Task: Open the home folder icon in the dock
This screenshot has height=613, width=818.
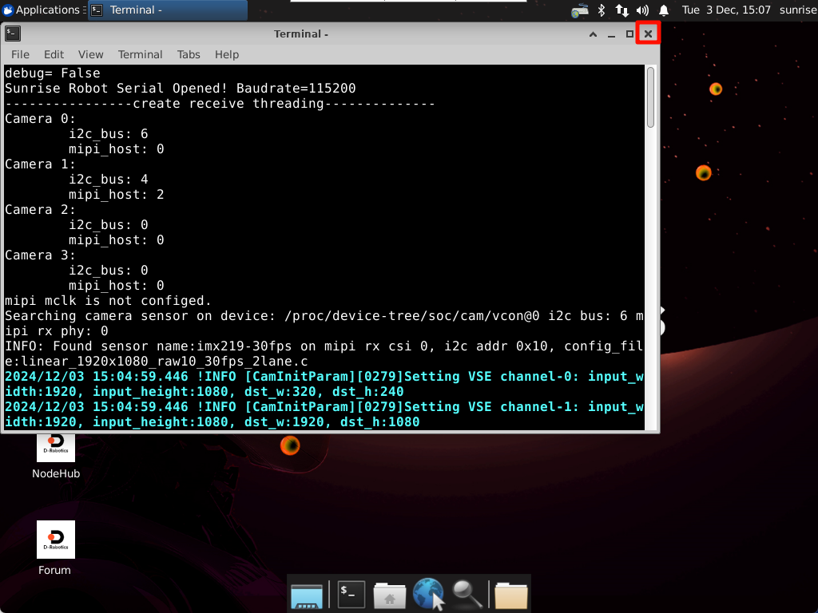Action: 390,595
